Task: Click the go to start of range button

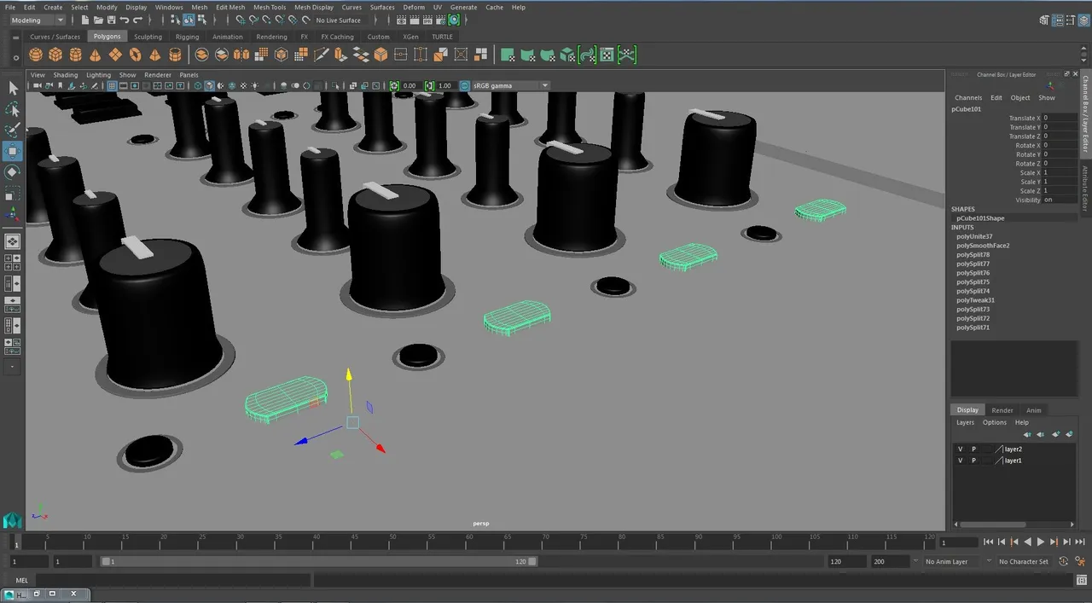Action: (x=988, y=542)
